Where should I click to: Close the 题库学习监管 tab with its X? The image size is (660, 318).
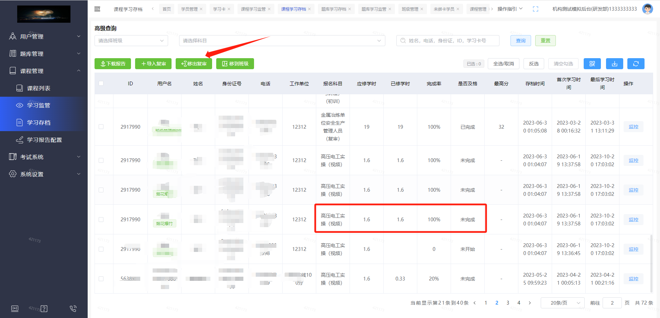tap(390, 9)
